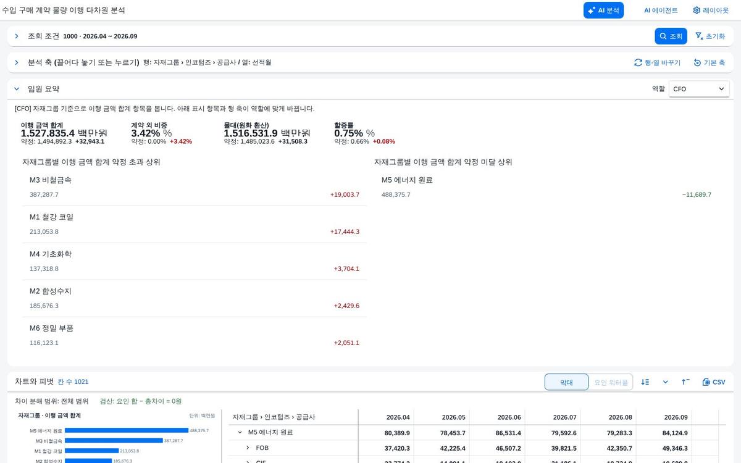741x463 pixels.
Task: Open chevron dropdown next to sort icon
Action: click(x=665, y=382)
